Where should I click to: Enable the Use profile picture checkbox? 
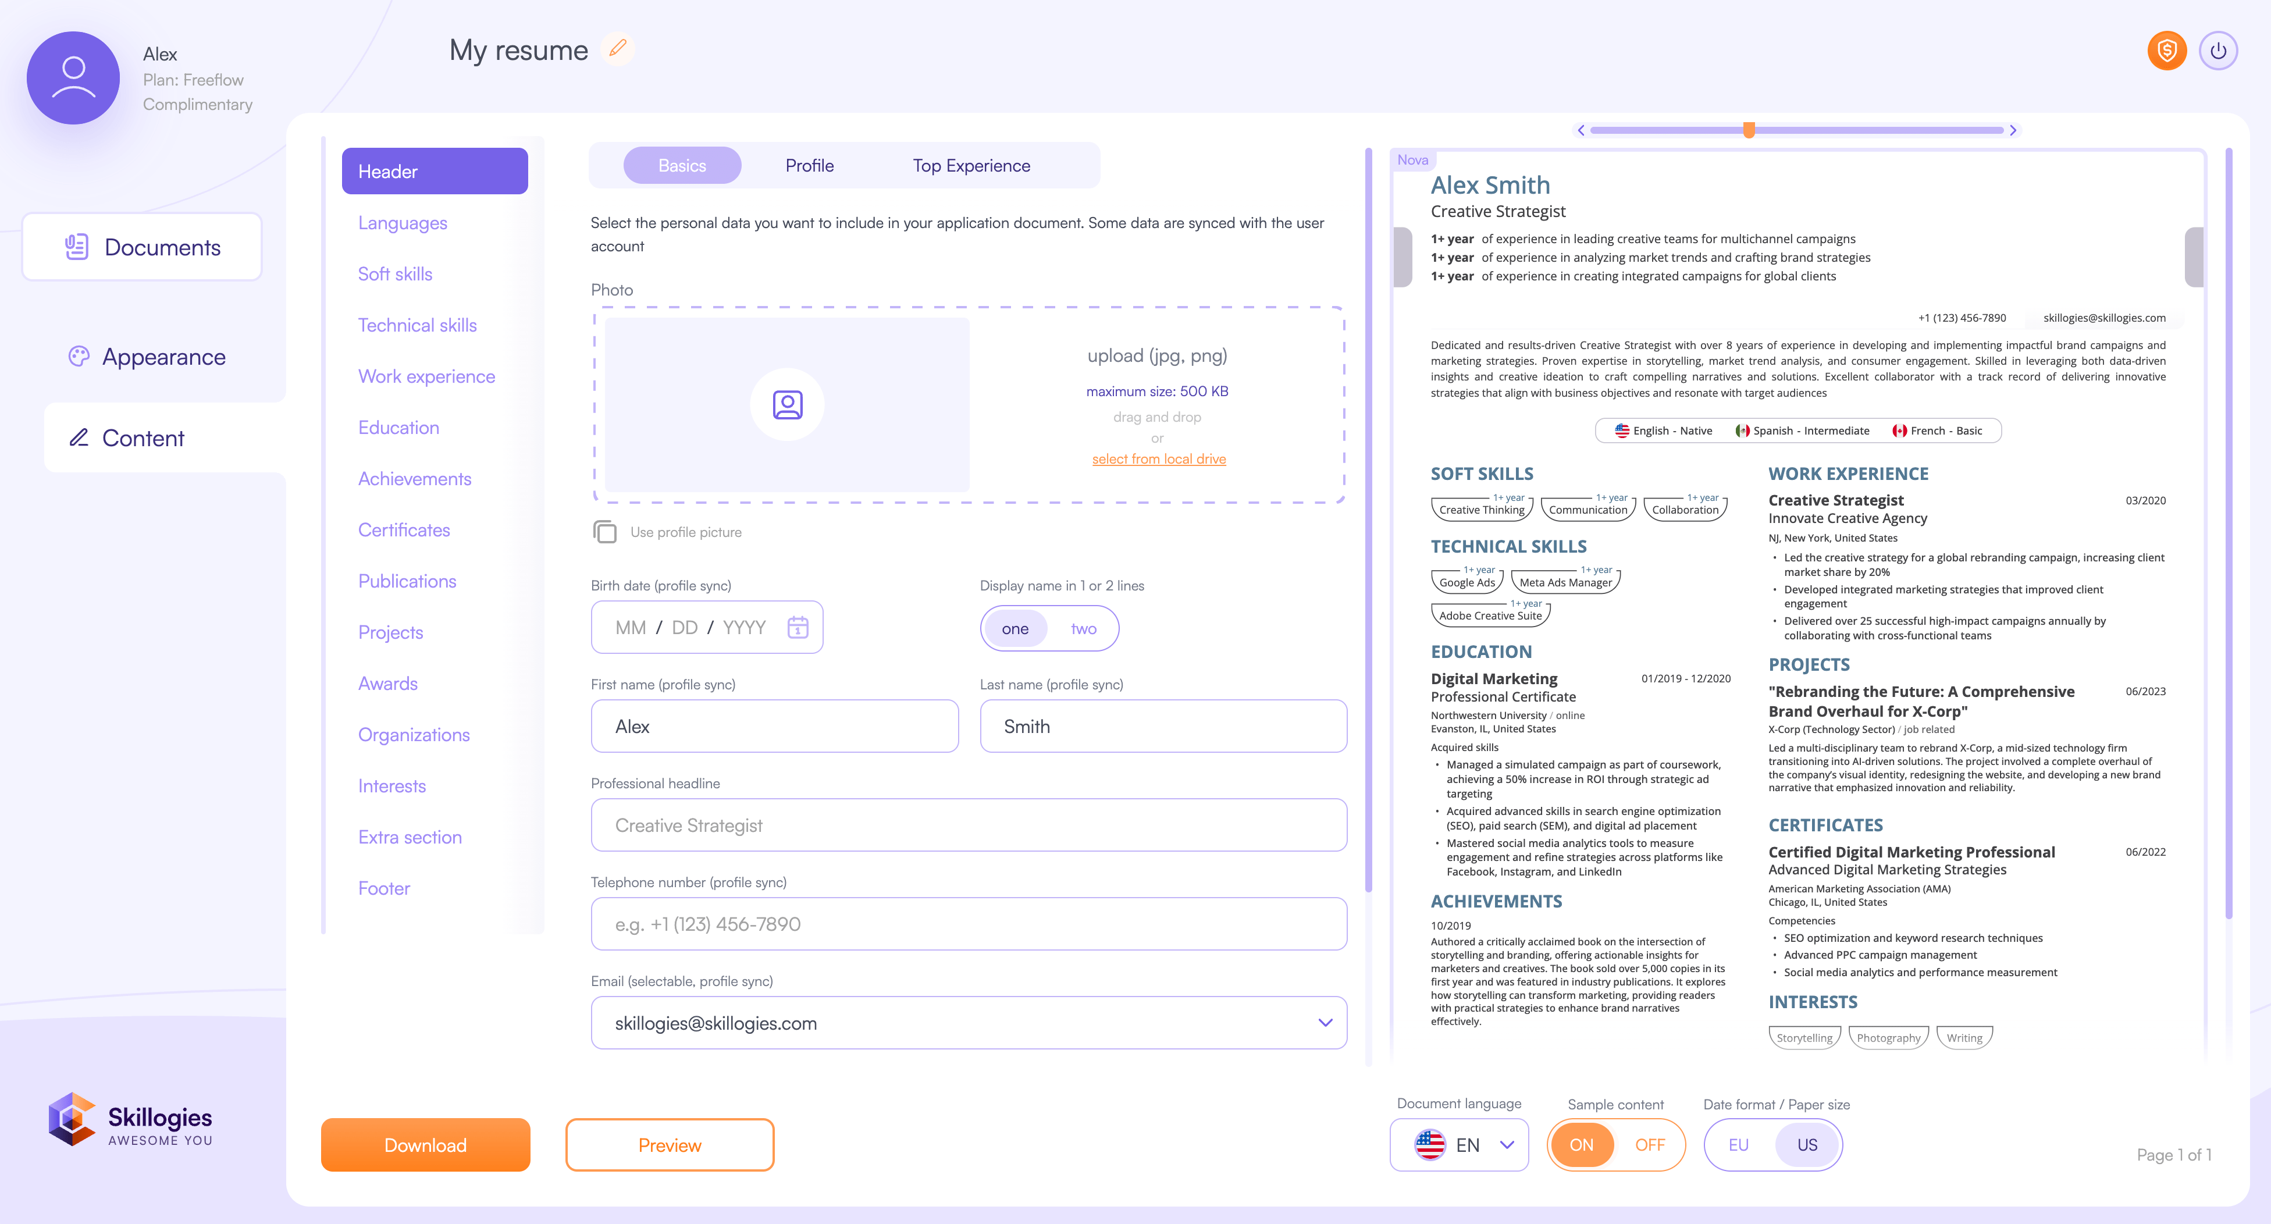pyautogui.click(x=605, y=532)
